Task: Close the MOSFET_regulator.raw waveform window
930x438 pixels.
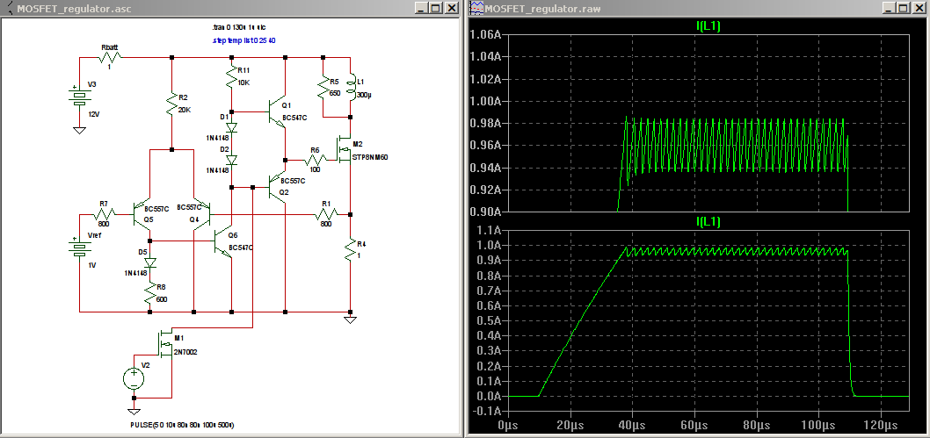Action: [x=919, y=8]
